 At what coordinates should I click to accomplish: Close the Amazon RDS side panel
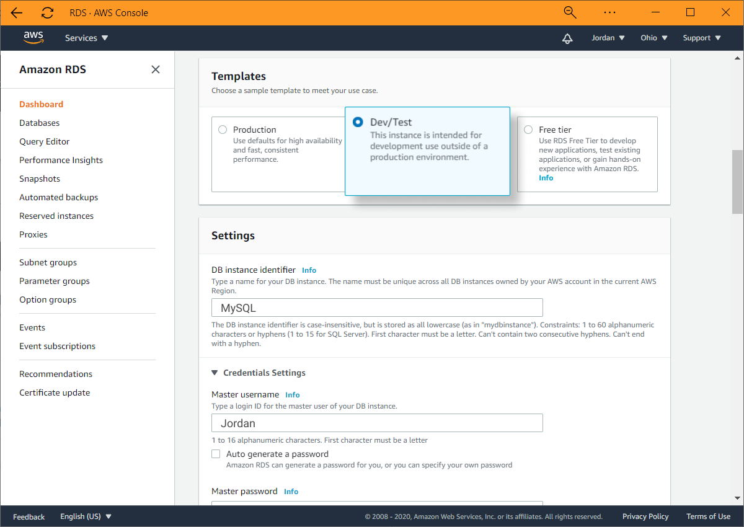click(156, 69)
